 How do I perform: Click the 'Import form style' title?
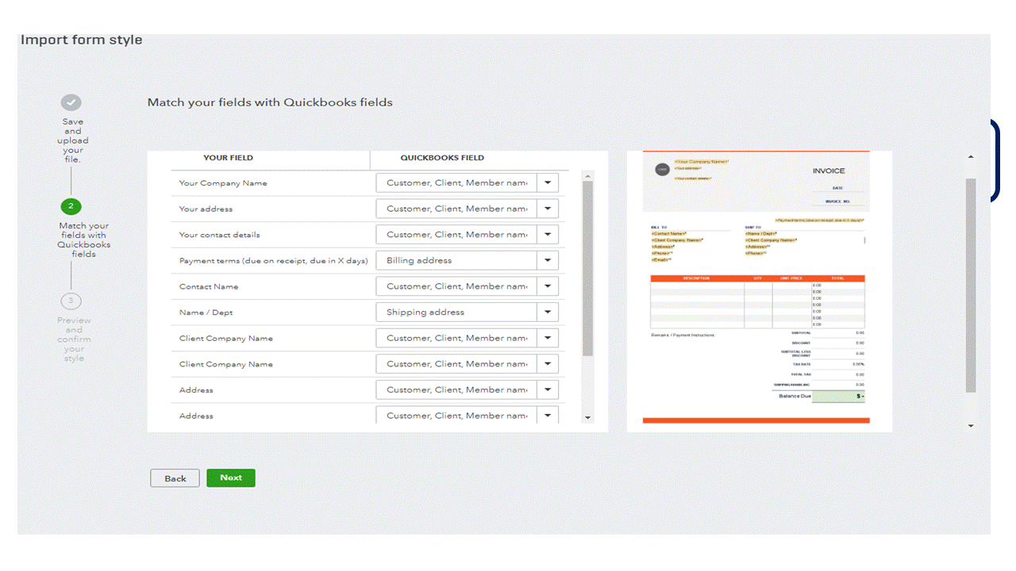pos(82,40)
